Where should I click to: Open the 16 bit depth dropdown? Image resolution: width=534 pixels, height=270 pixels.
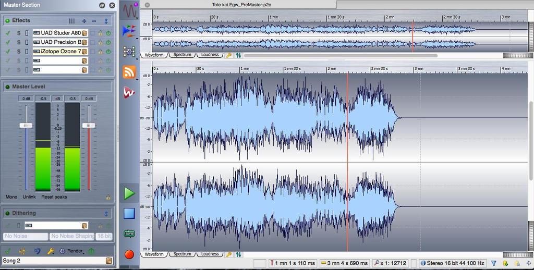click(104, 236)
